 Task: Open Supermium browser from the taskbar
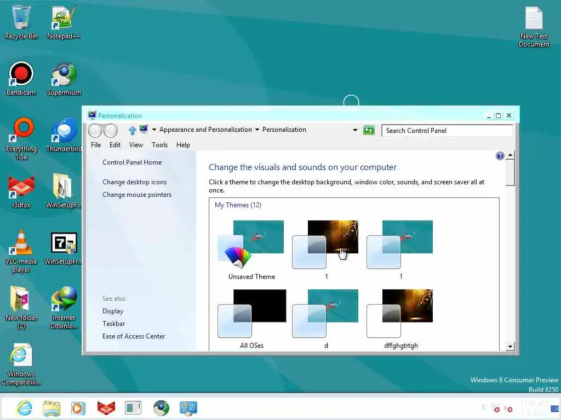[x=161, y=408]
